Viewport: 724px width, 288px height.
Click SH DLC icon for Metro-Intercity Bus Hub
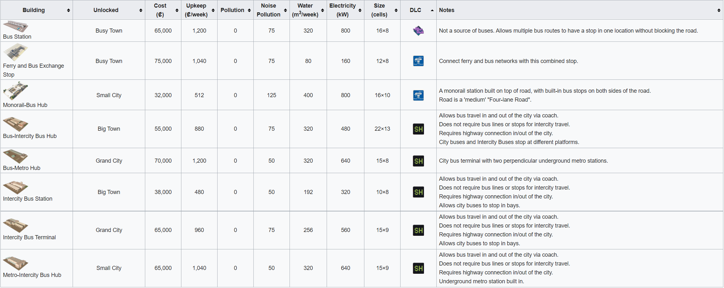pyautogui.click(x=418, y=268)
